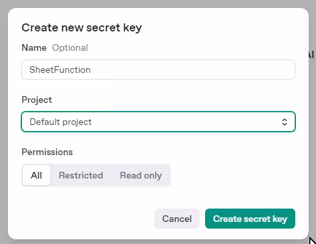Click the Name field label
316x244 pixels.
[34, 47]
